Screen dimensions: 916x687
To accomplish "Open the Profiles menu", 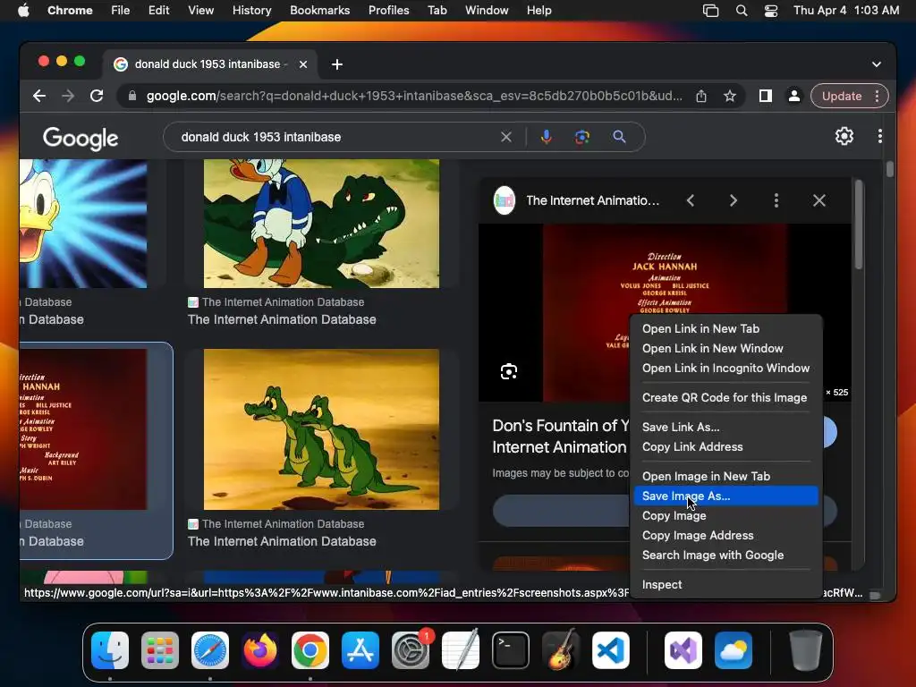I will pyautogui.click(x=388, y=11).
